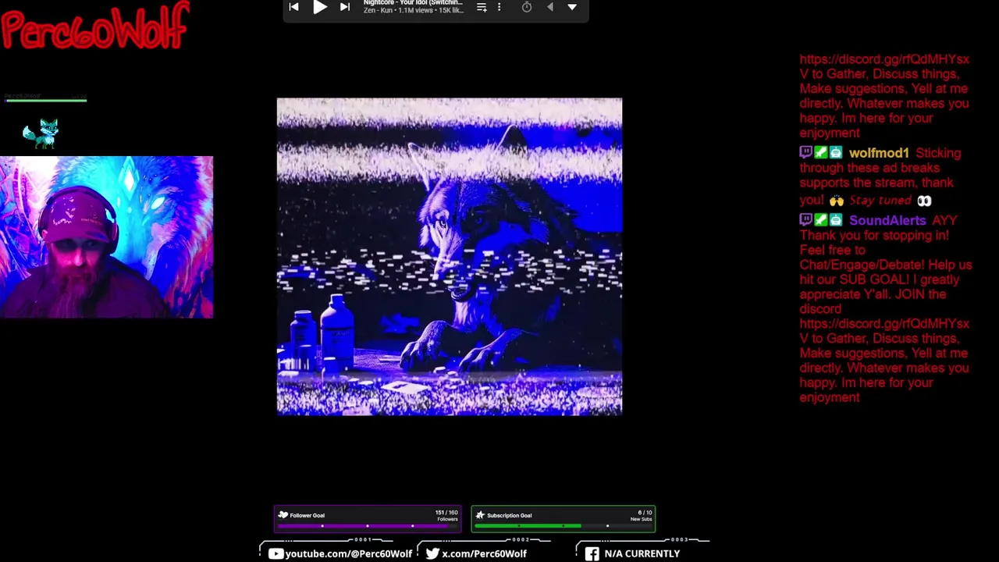Click the N/A CURRENTLY Facebook label
The image size is (999, 562).
coord(642,553)
